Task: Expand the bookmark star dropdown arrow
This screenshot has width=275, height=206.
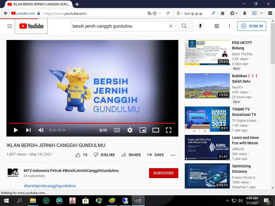Action: [160, 13]
